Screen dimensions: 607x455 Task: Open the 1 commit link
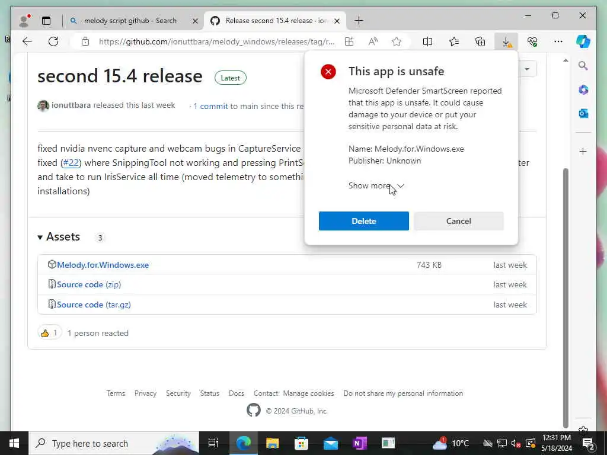(210, 106)
